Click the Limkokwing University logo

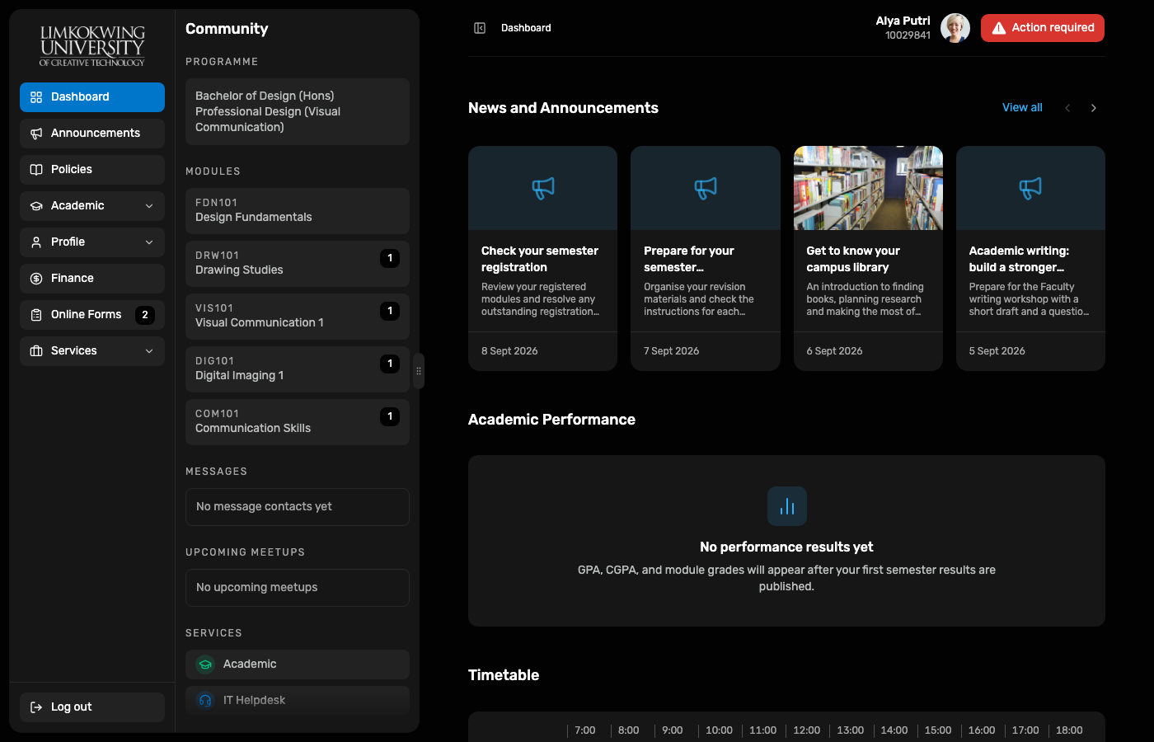click(x=92, y=45)
